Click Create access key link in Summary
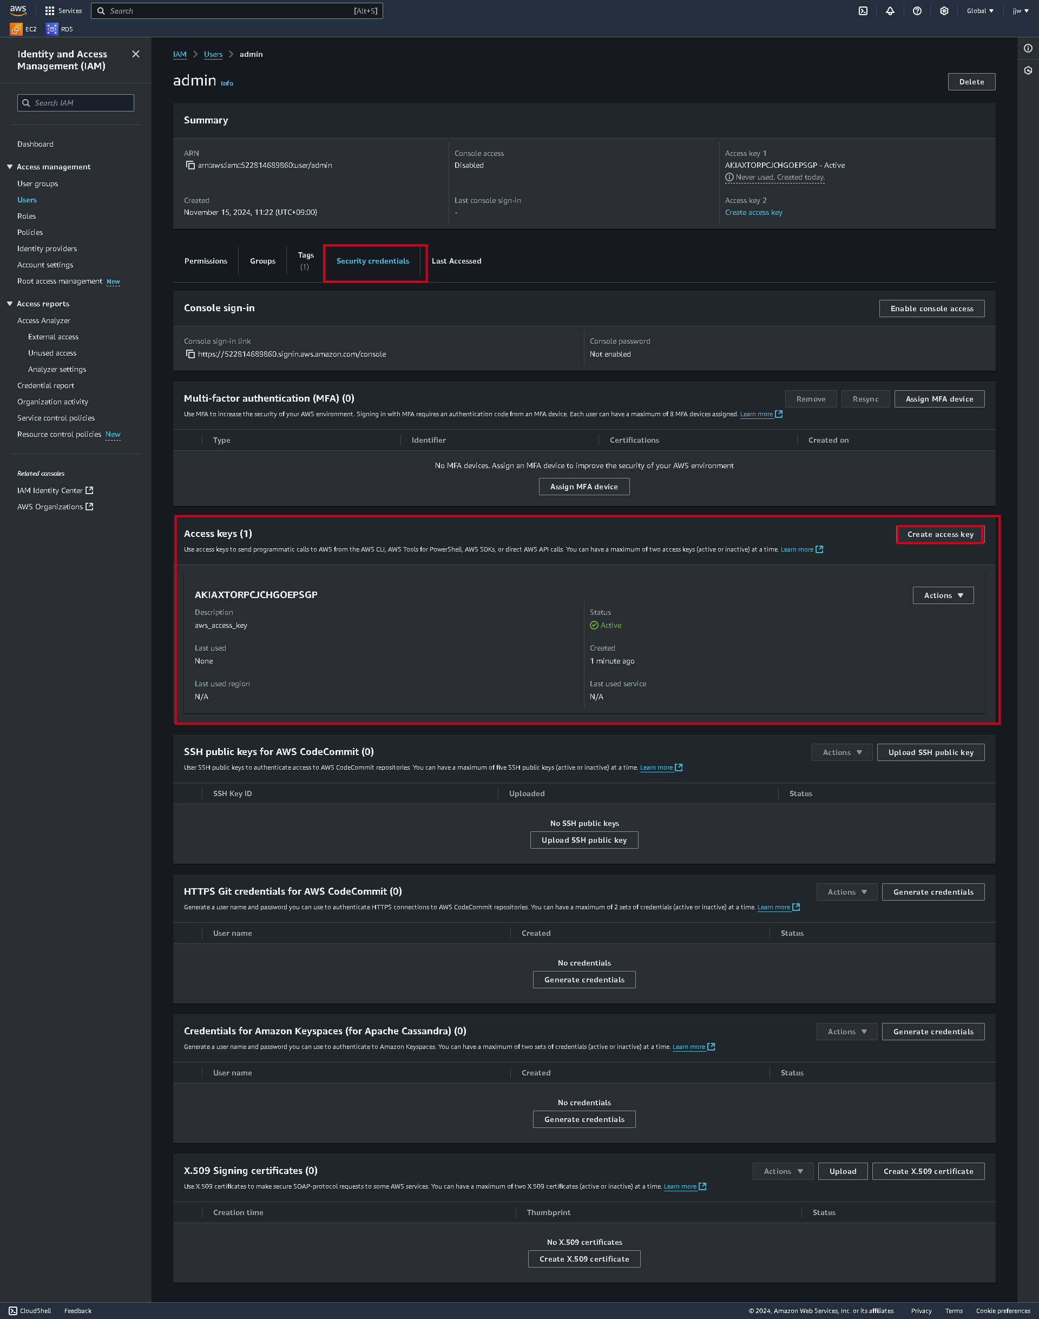1039x1319 pixels. 753,212
